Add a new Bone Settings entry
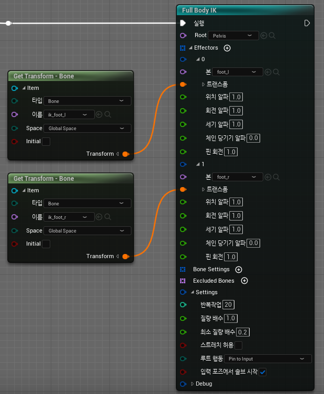Viewport: 324px width, 394px height. pyautogui.click(x=239, y=270)
